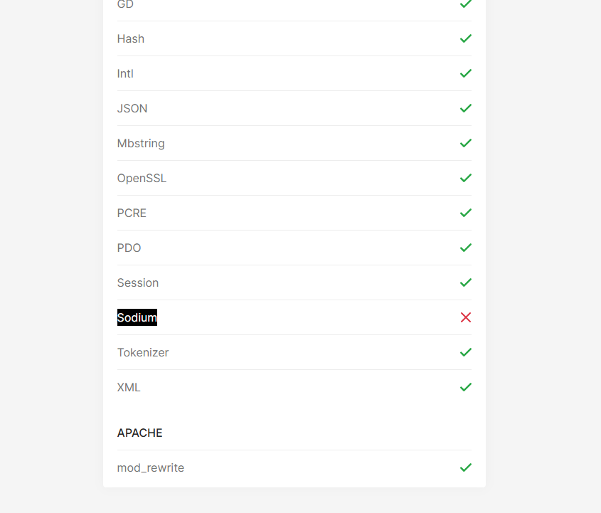
Task: Click the PCRE checkmark icon
Action: pyautogui.click(x=466, y=213)
